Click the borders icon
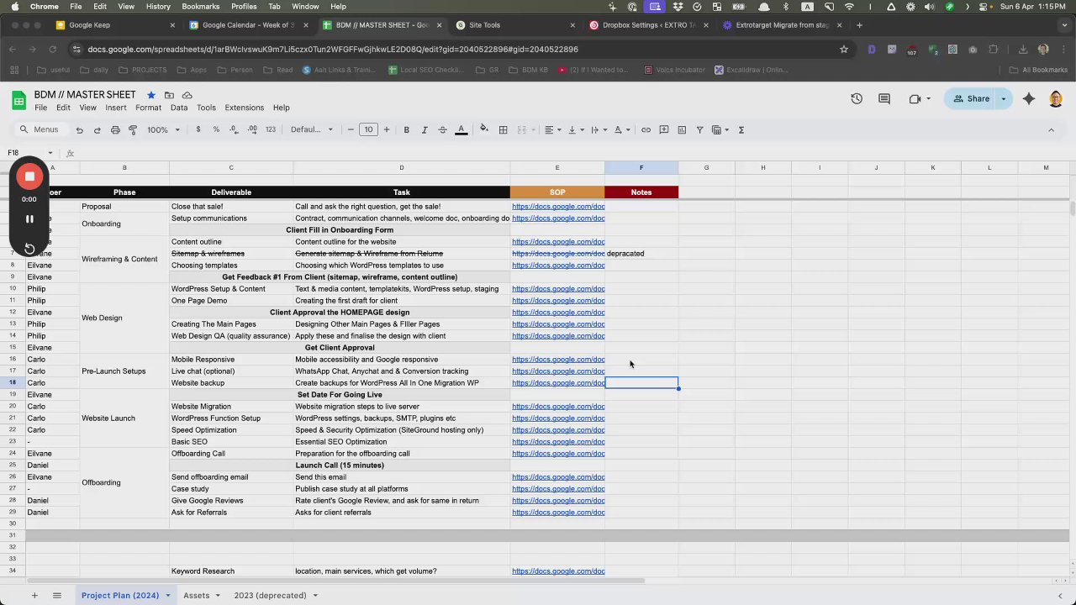 503,130
